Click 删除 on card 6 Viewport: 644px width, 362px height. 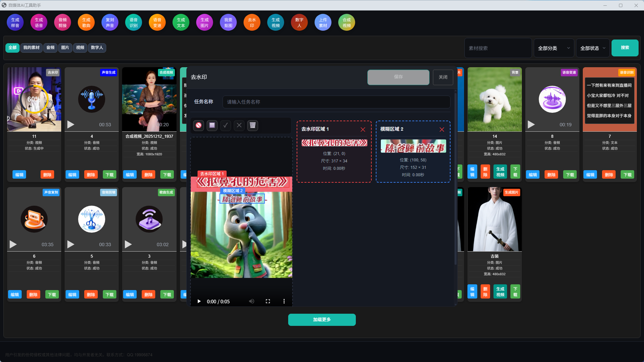point(33,294)
